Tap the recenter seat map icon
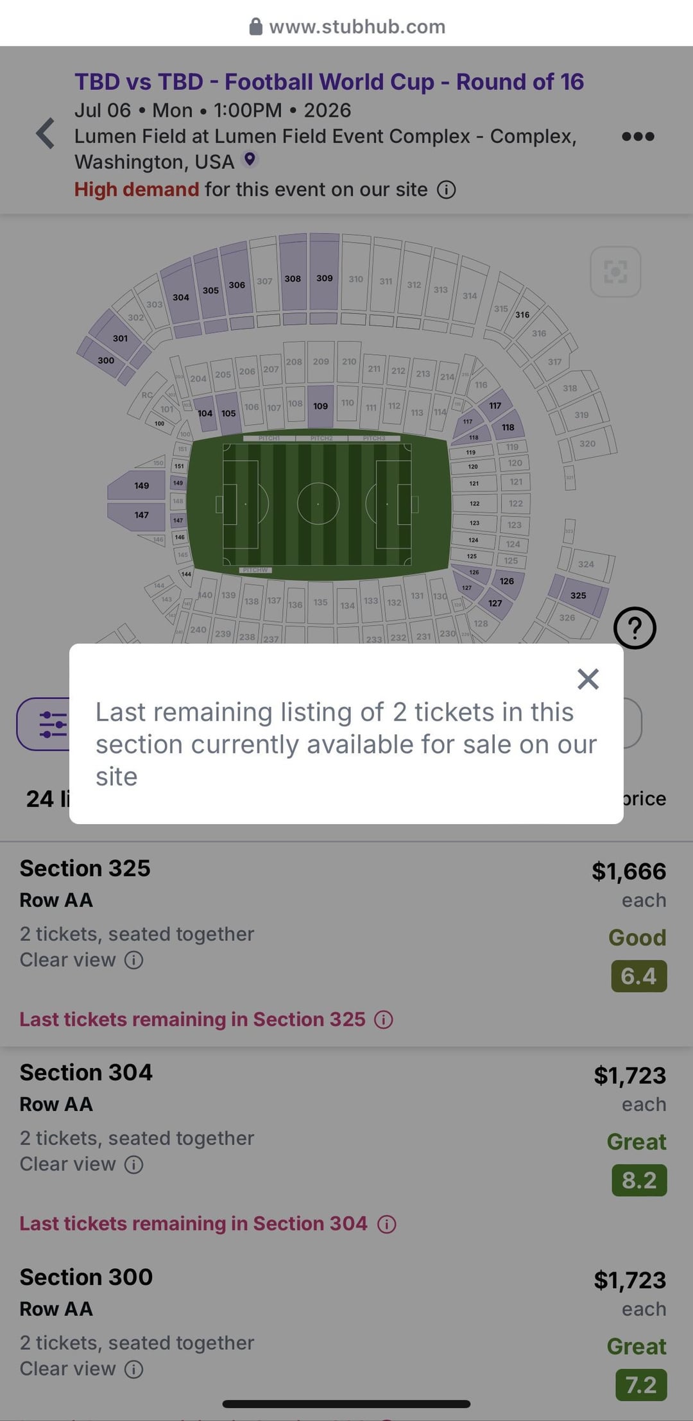The height and width of the screenshot is (1421, 693). tap(615, 272)
